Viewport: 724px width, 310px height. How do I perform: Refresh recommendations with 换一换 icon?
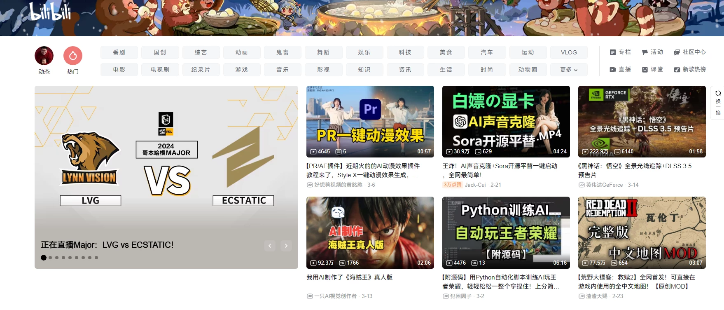coord(718,103)
